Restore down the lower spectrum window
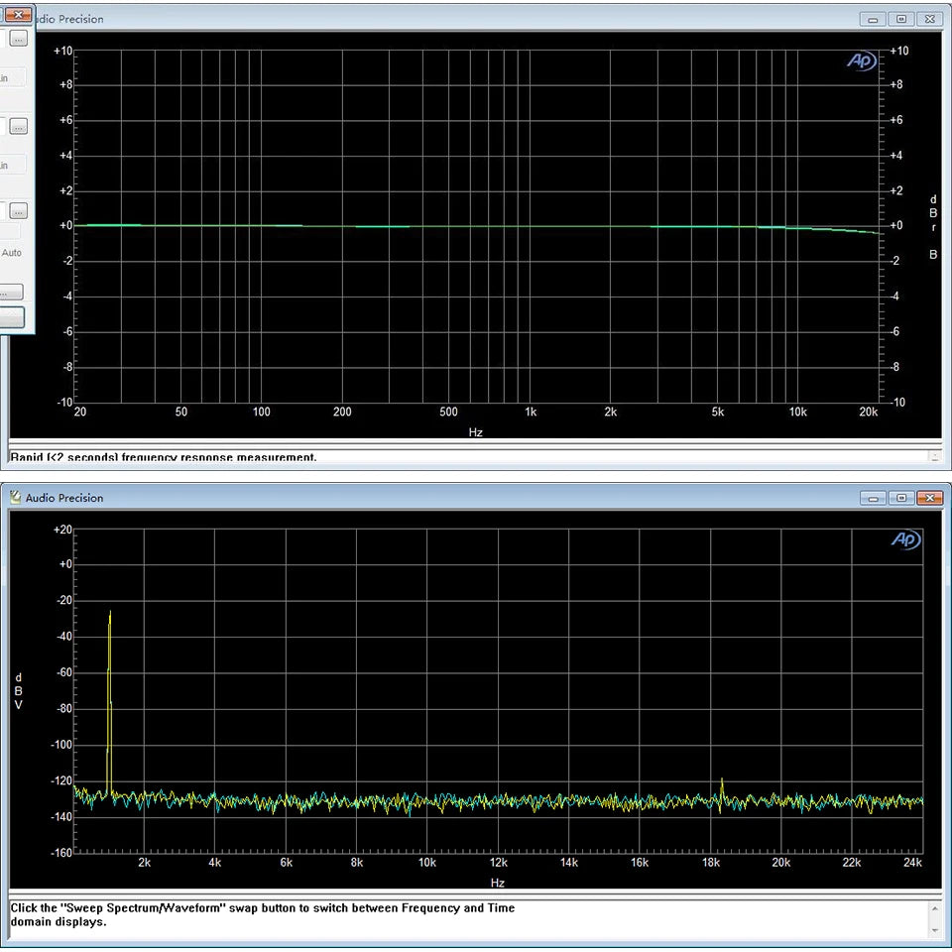Image resolution: width=952 pixels, height=952 pixels. (901, 498)
